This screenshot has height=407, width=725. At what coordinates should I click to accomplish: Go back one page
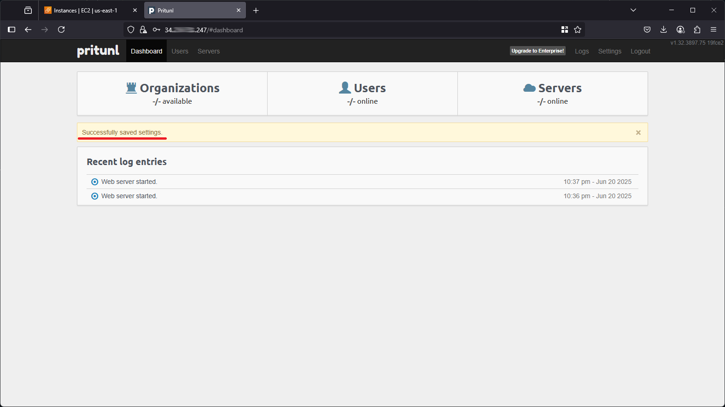[28, 29]
